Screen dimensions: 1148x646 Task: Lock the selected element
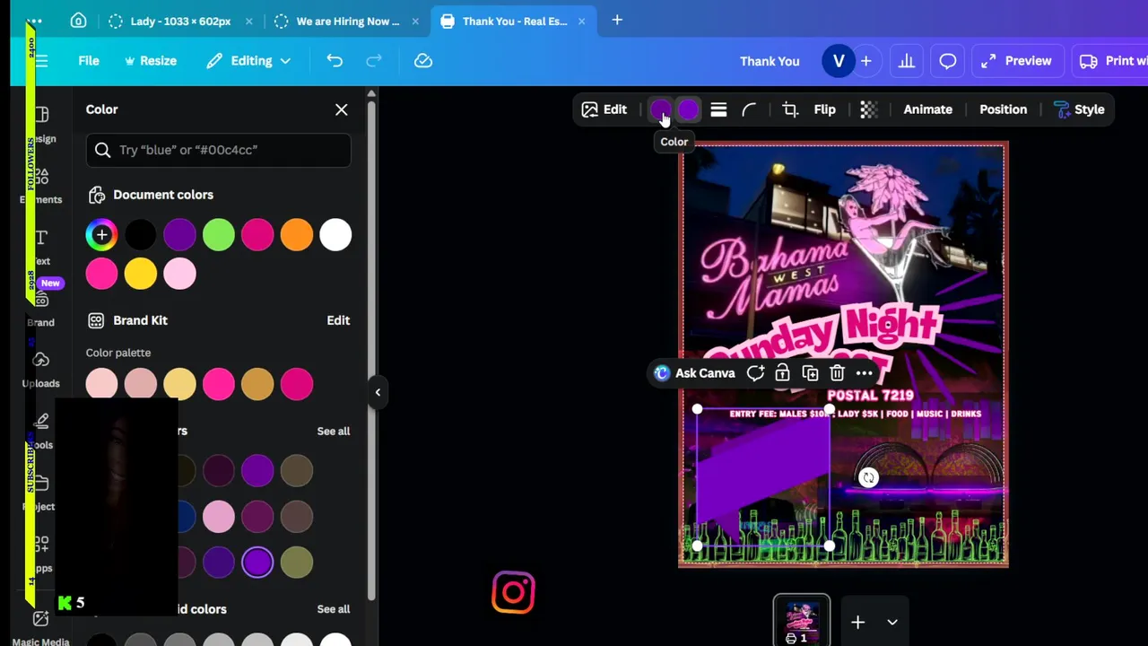click(782, 373)
